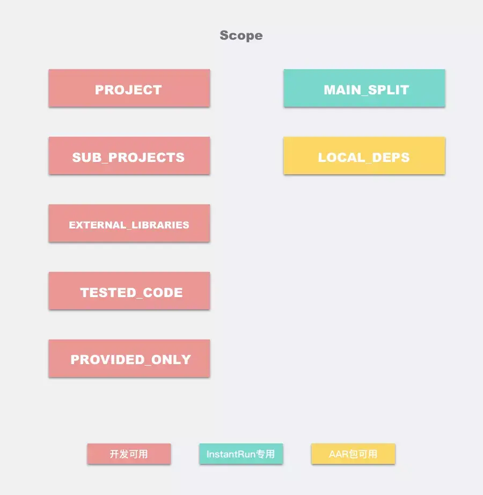Click the EXTERNAL_LIBRARIES box
This screenshot has width=483, height=495.
click(129, 223)
